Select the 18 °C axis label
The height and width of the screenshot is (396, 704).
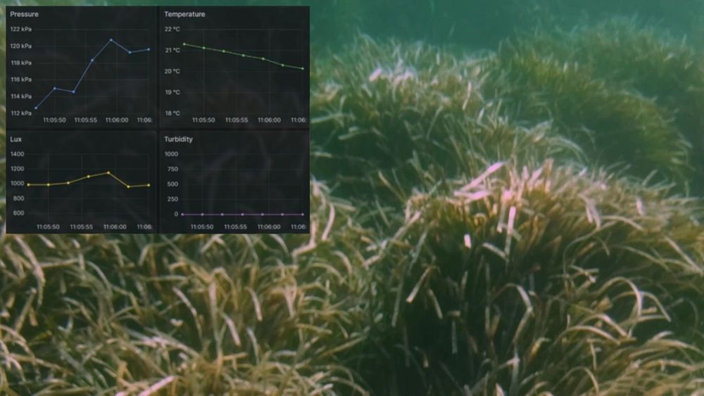point(172,113)
